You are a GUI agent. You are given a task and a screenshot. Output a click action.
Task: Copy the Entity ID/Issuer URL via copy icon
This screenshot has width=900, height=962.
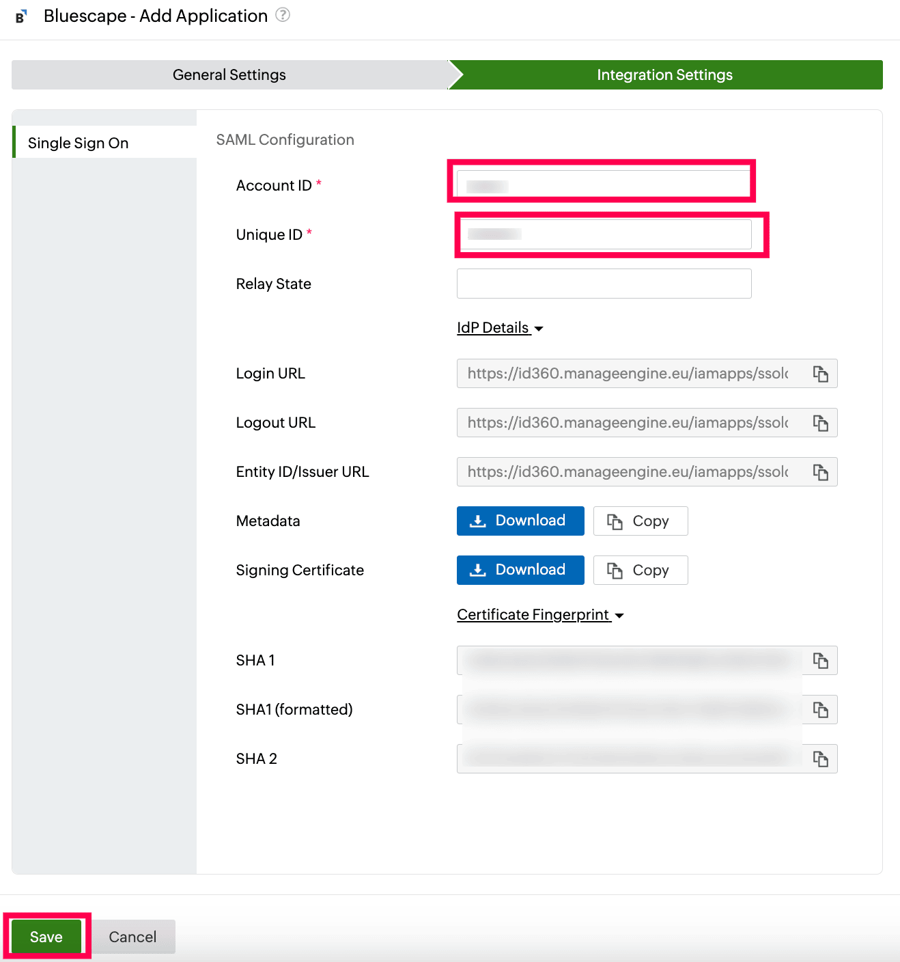pyautogui.click(x=820, y=472)
